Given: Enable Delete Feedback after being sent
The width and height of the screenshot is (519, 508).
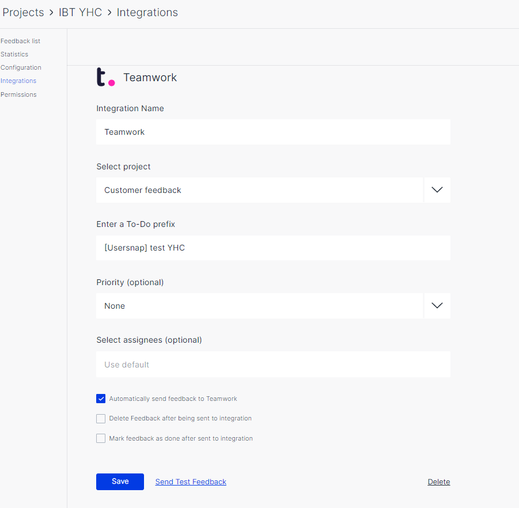Looking at the screenshot, I should pos(101,418).
